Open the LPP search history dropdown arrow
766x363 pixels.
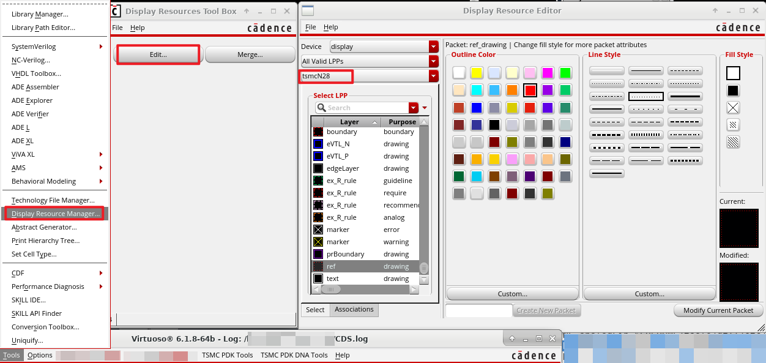click(x=414, y=108)
